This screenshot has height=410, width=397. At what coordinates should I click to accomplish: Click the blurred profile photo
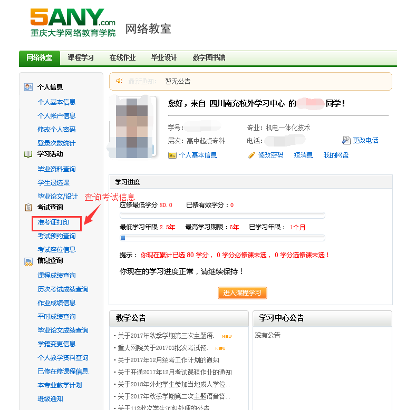pos(132,127)
